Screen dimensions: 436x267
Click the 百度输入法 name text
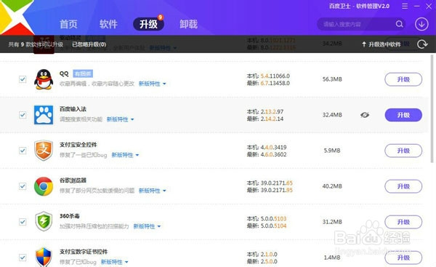pos(73,109)
